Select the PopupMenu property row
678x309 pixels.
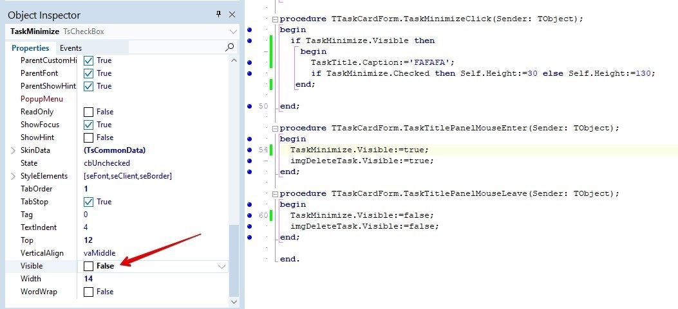[x=117, y=99]
